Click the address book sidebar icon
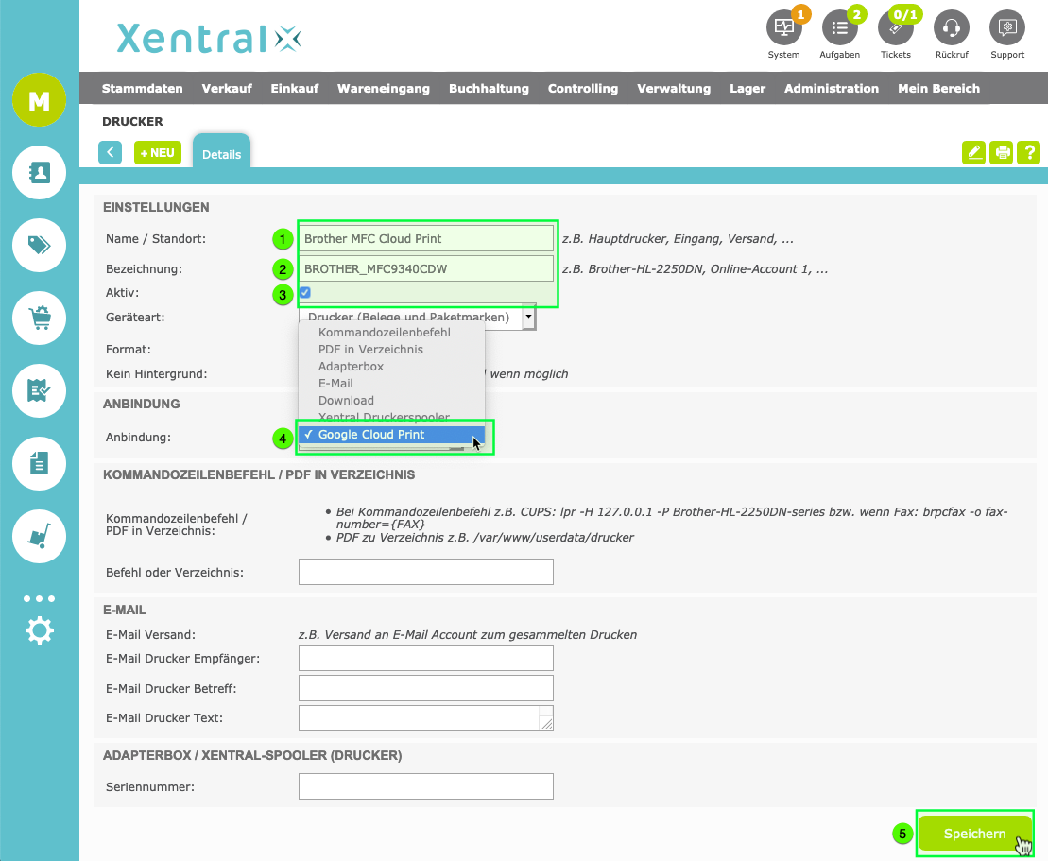The image size is (1048, 861). [39, 172]
